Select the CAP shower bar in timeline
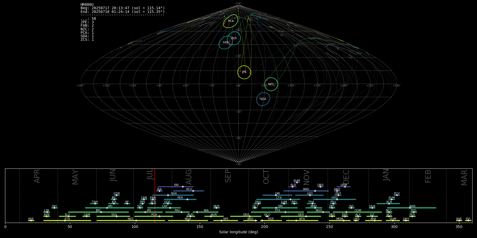 coord(164,208)
